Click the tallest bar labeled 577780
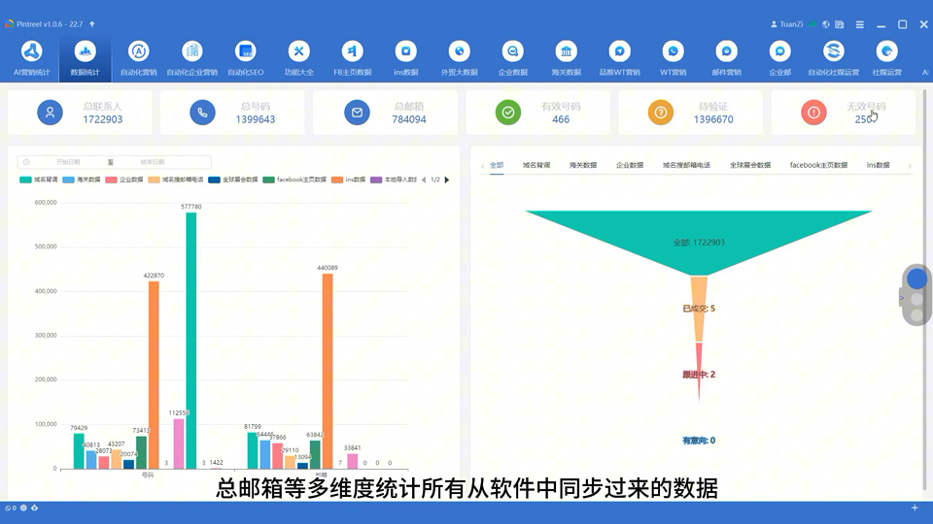The height and width of the screenshot is (524, 933). pos(191,341)
